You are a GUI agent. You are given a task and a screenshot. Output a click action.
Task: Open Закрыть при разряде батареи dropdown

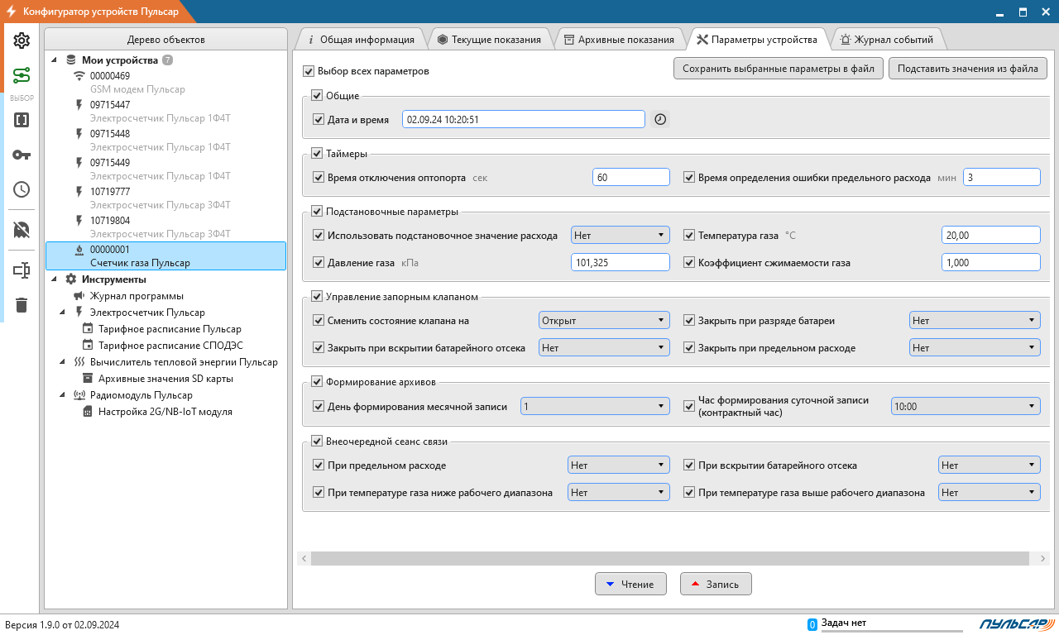[975, 320]
